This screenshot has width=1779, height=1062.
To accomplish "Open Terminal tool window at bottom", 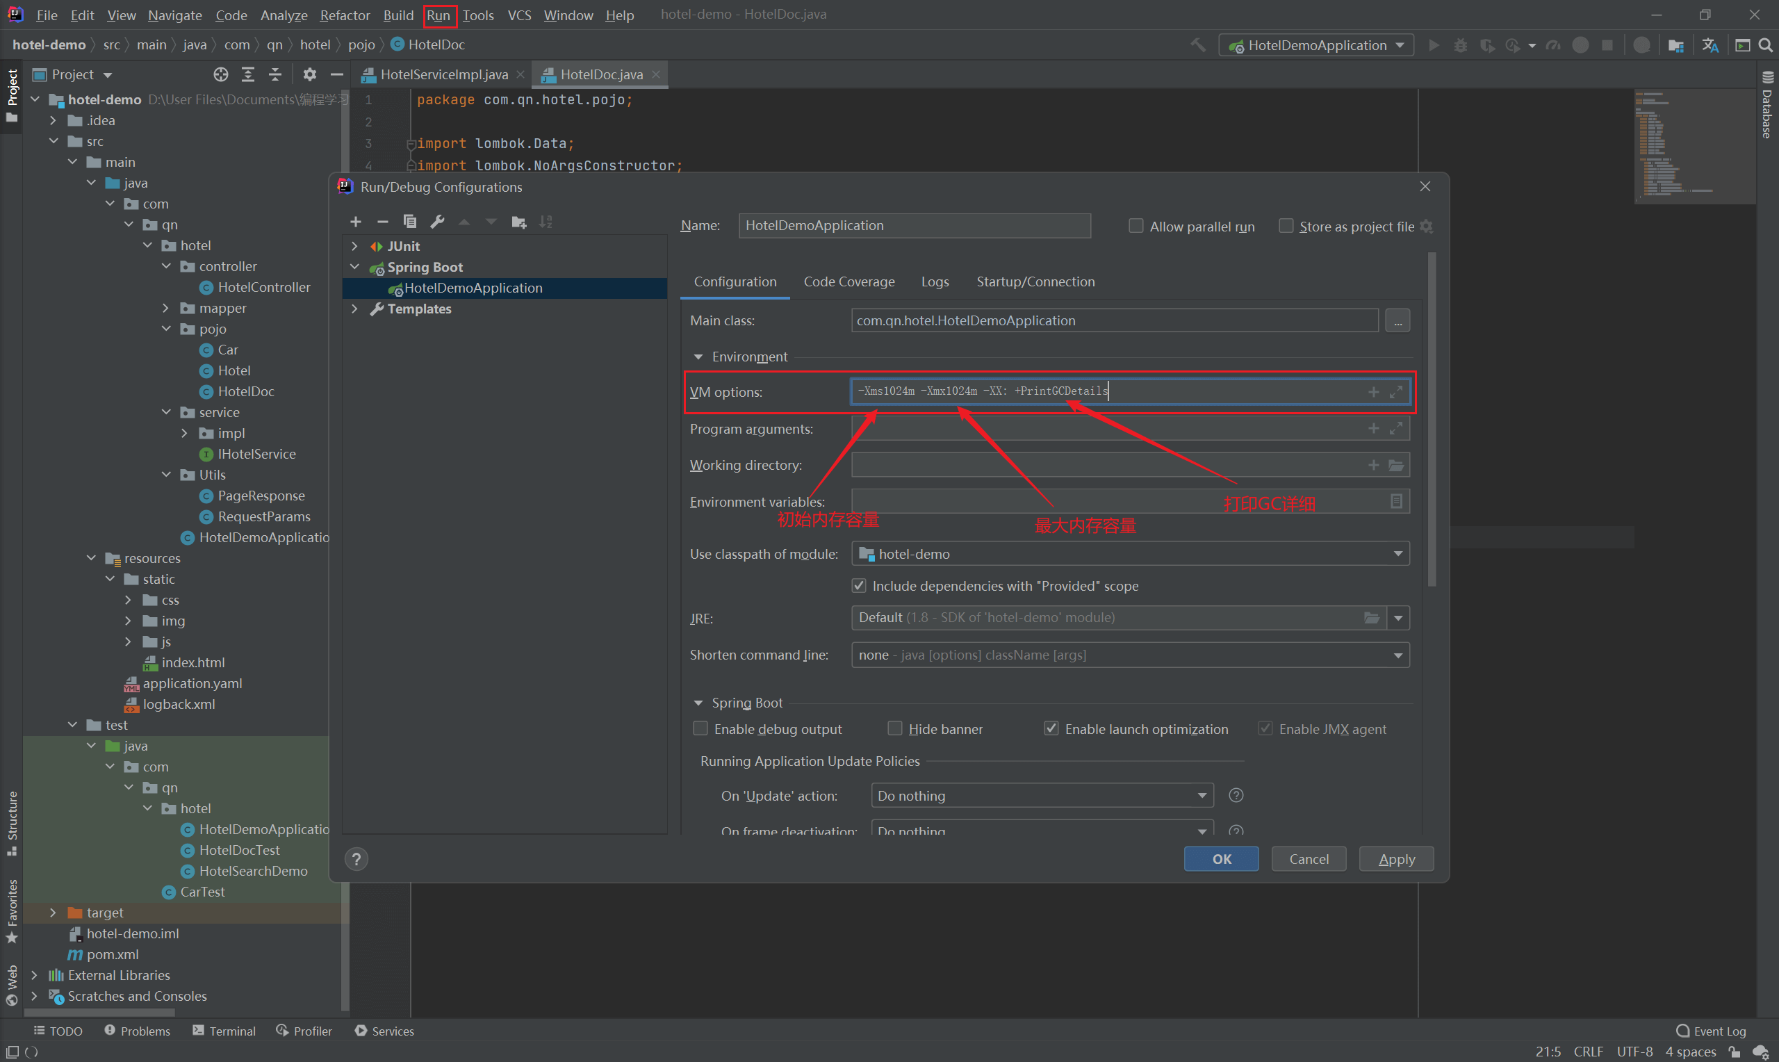I will coord(224,1031).
